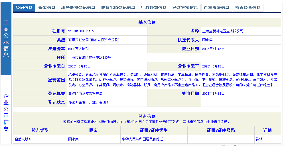
Task: Click the 股东信息 section title
Action: (147, 116)
